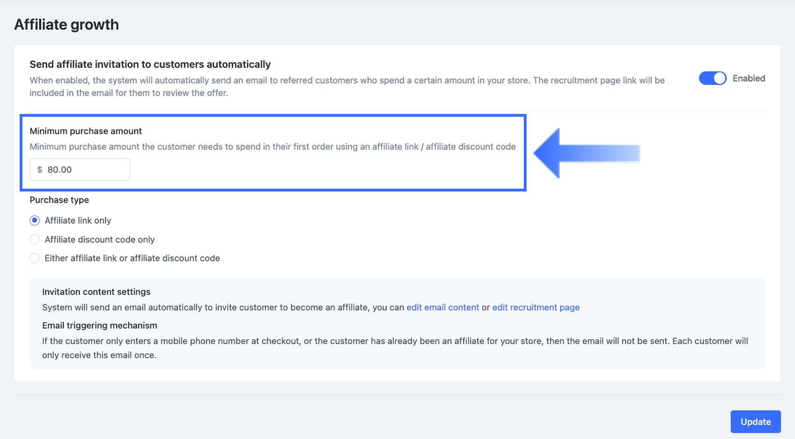This screenshot has height=439, width=795.
Task: Choose Affiliate discount code only option
Action: click(x=35, y=240)
